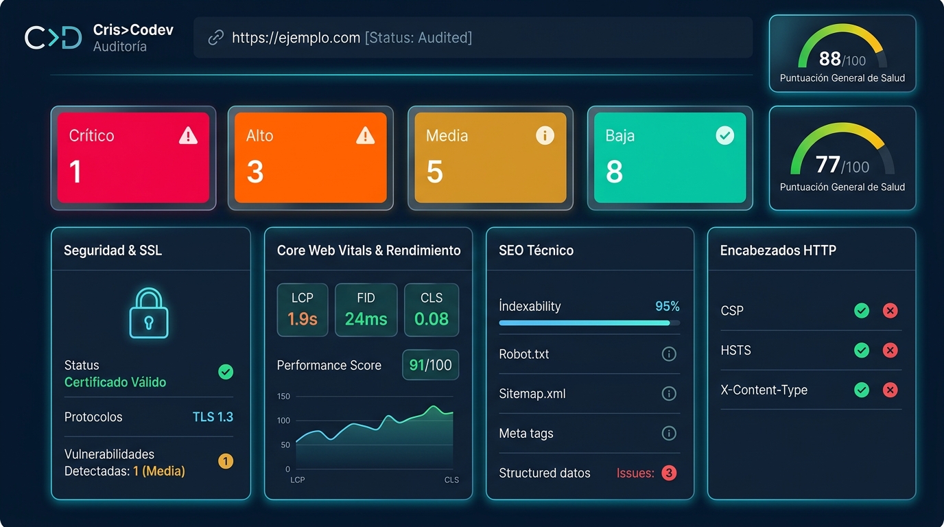Click the info icon for Sitemap.xml
Image resolution: width=944 pixels, height=527 pixels.
pyautogui.click(x=669, y=394)
